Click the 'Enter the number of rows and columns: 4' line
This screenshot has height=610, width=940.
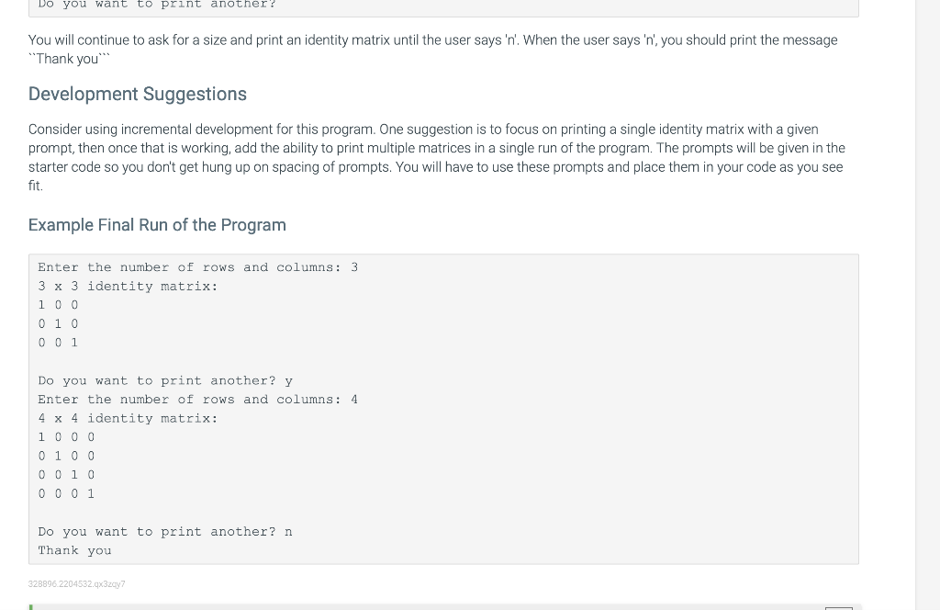pos(198,400)
